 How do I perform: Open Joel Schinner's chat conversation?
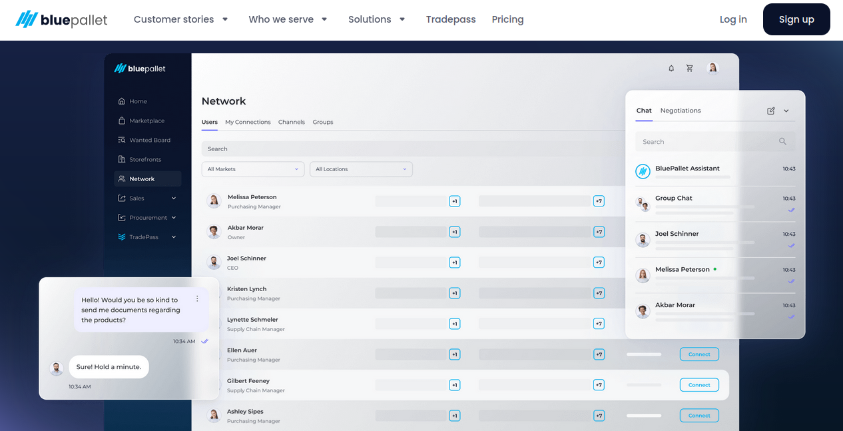point(715,239)
